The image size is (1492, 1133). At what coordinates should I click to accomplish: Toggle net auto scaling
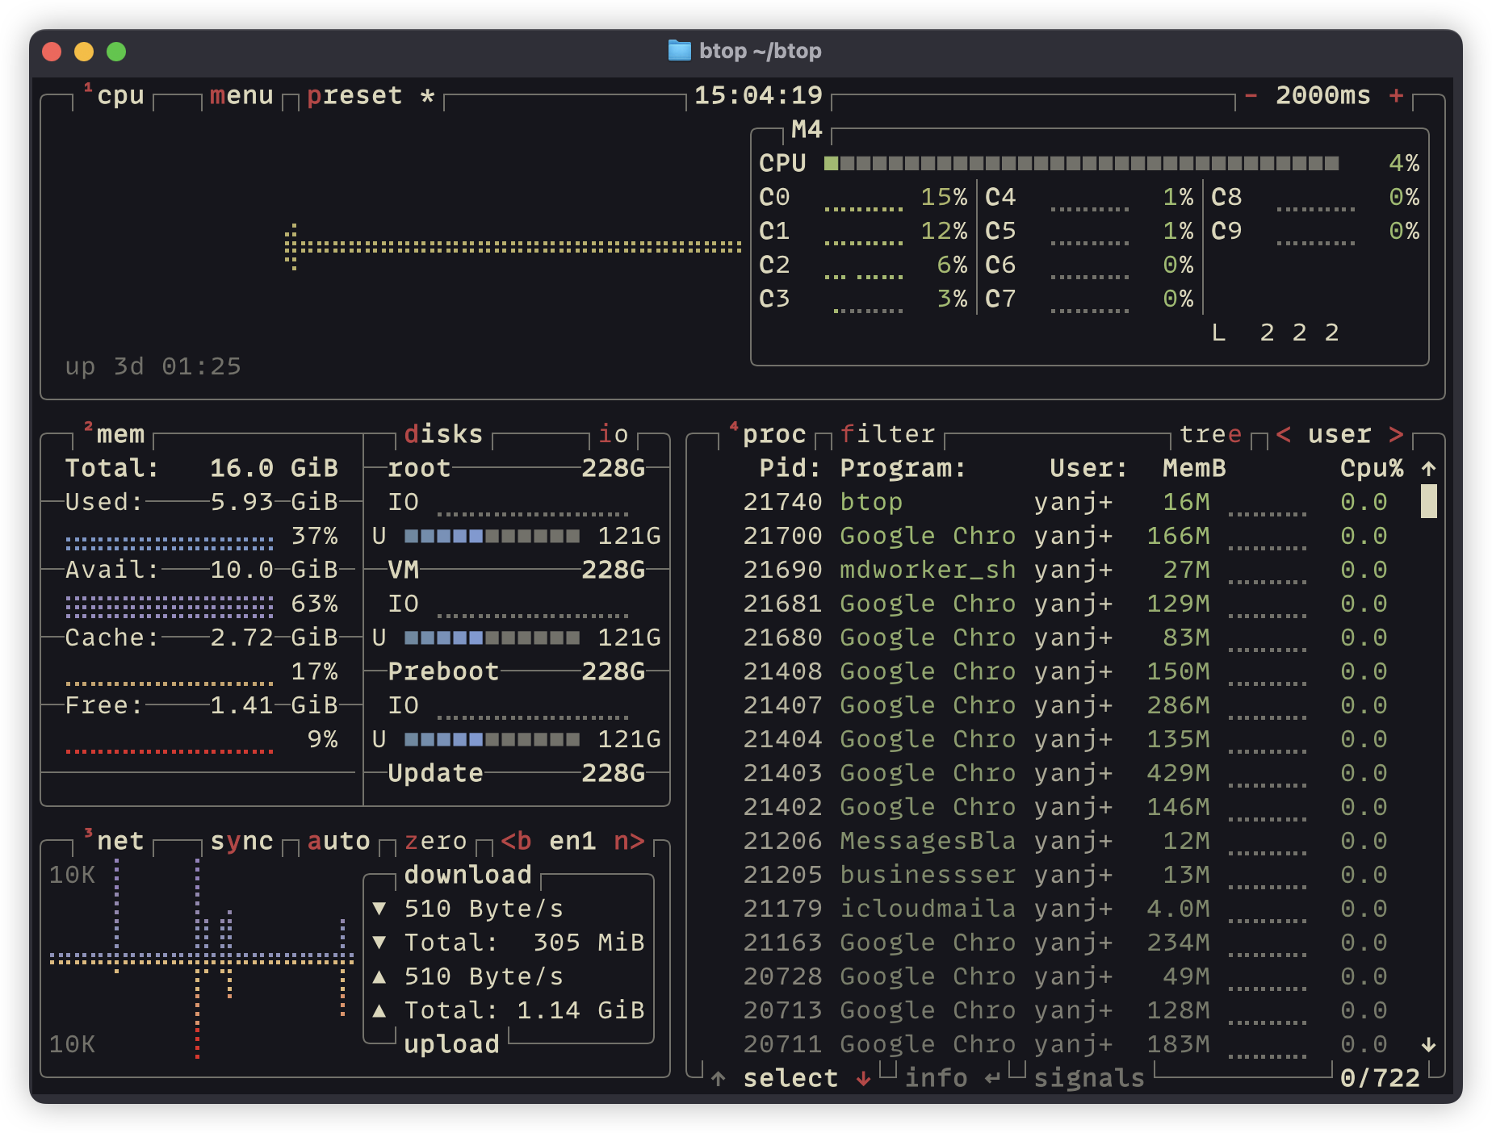338,842
